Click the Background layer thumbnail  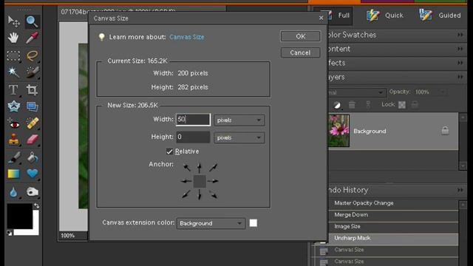coord(338,131)
